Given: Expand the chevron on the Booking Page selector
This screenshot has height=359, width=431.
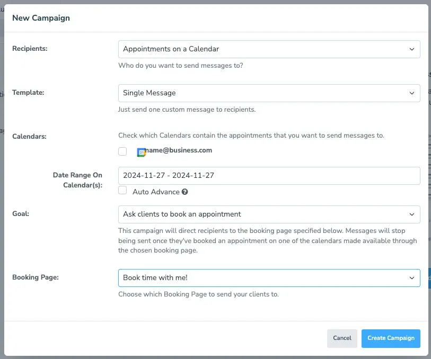Looking at the screenshot, I should [x=412, y=277].
